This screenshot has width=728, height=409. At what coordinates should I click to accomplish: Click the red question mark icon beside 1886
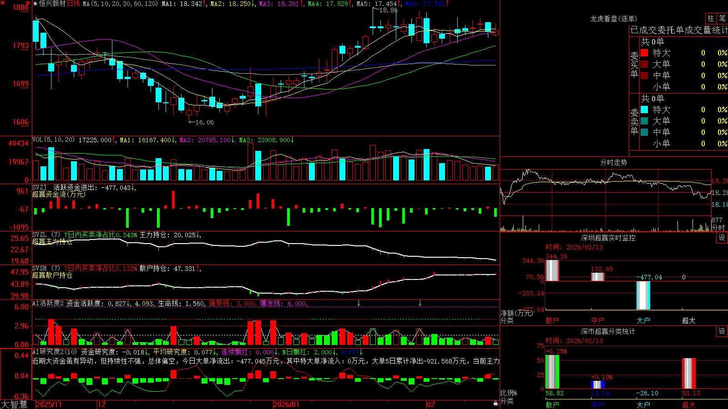point(28,4)
